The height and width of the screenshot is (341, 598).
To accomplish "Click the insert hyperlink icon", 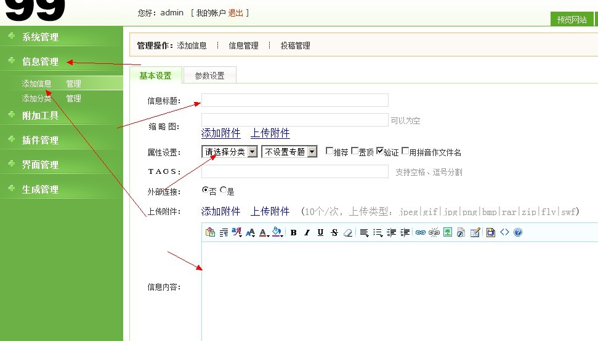I will pos(420,232).
